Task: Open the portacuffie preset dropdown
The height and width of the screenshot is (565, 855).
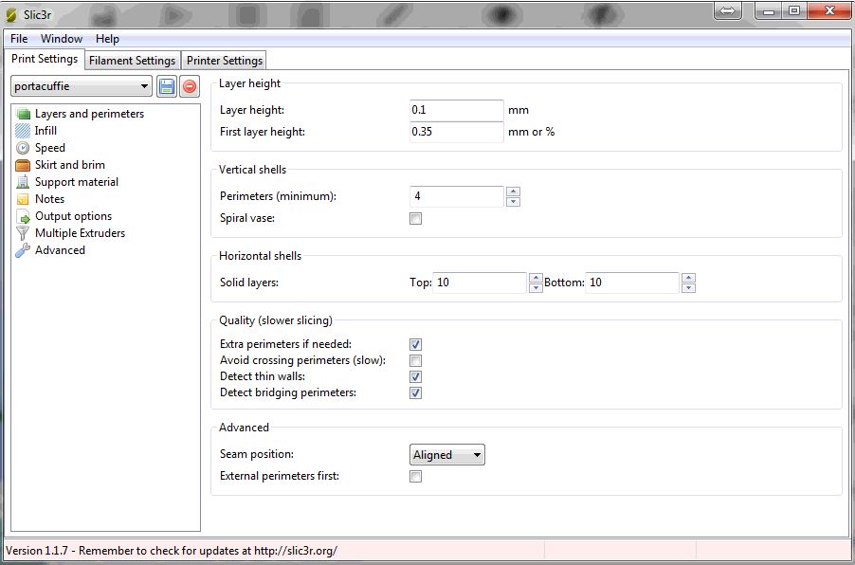Action: (82, 86)
